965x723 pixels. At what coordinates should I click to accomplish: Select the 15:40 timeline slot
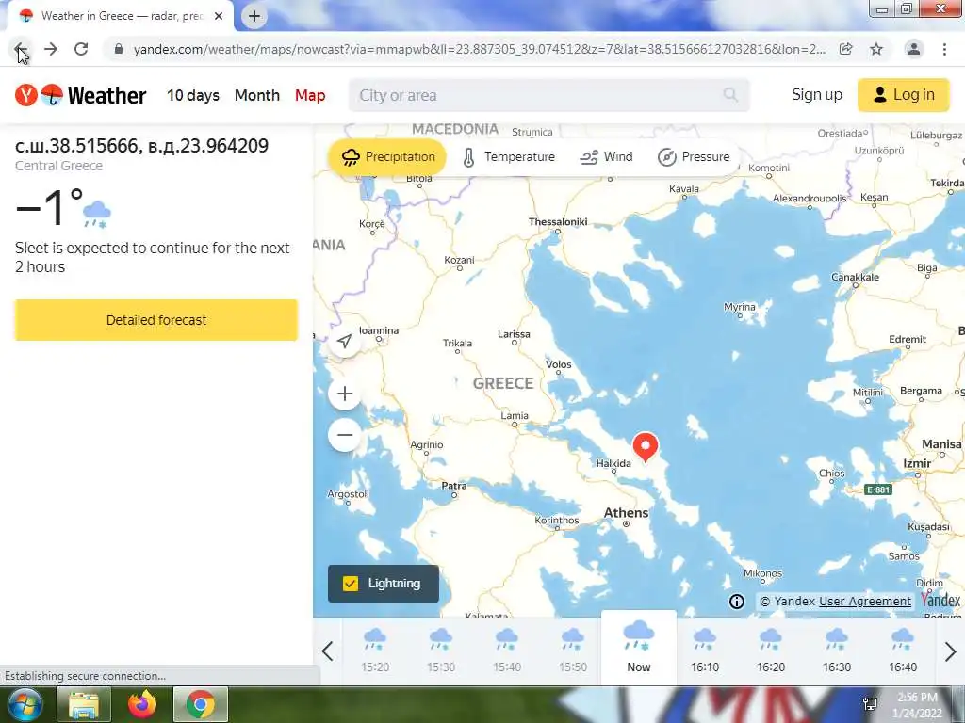pyautogui.click(x=506, y=651)
